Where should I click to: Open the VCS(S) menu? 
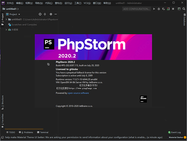[87, 3]
